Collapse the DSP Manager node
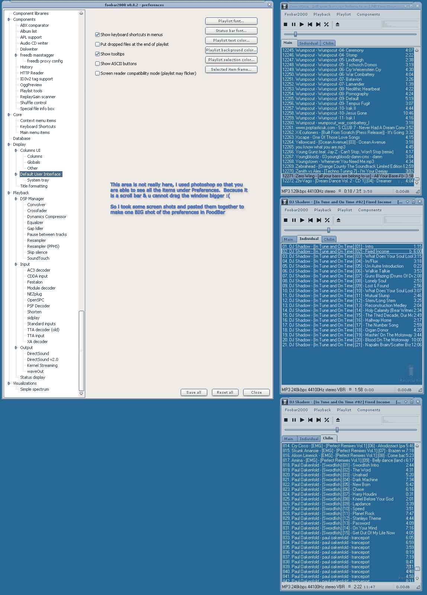427x595 pixels. click(x=16, y=199)
